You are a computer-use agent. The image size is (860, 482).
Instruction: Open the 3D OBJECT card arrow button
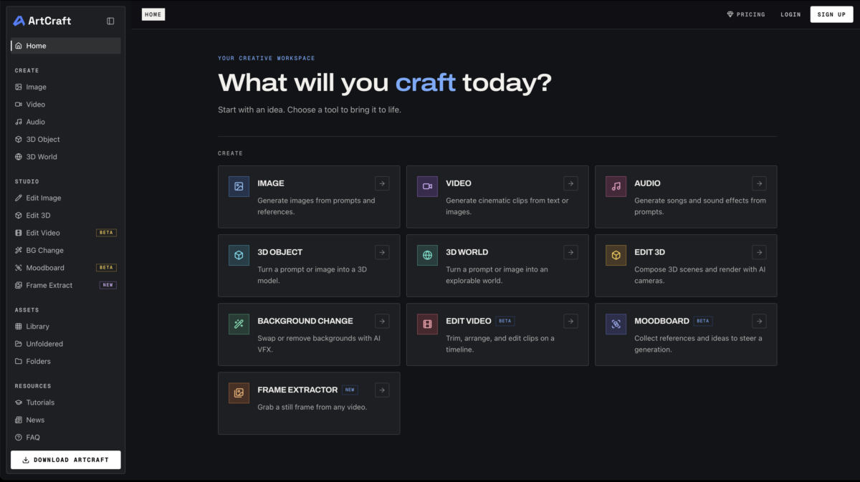tap(382, 252)
